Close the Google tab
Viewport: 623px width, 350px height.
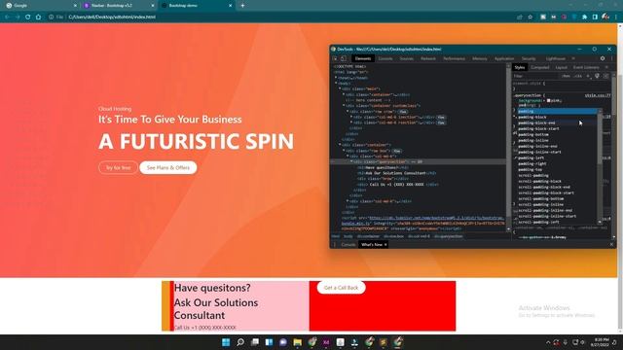75,6
